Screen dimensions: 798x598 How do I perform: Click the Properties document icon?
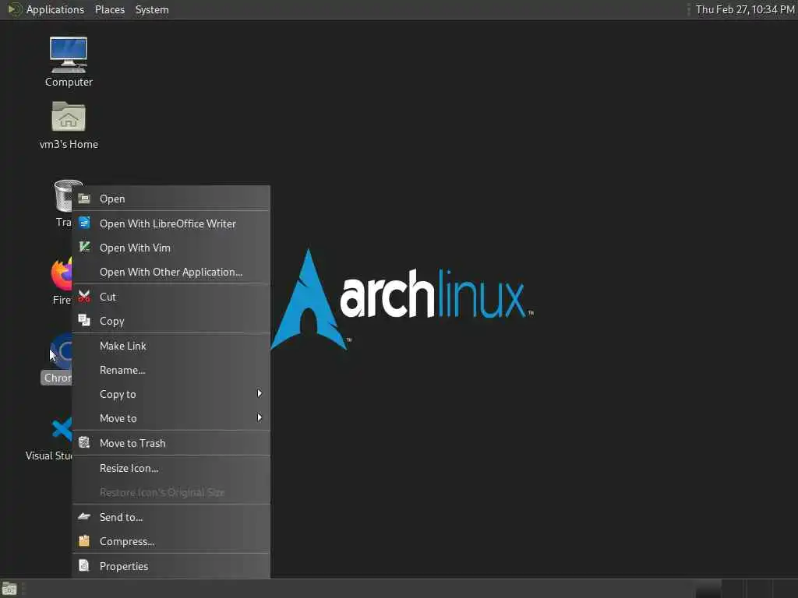click(x=84, y=565)
